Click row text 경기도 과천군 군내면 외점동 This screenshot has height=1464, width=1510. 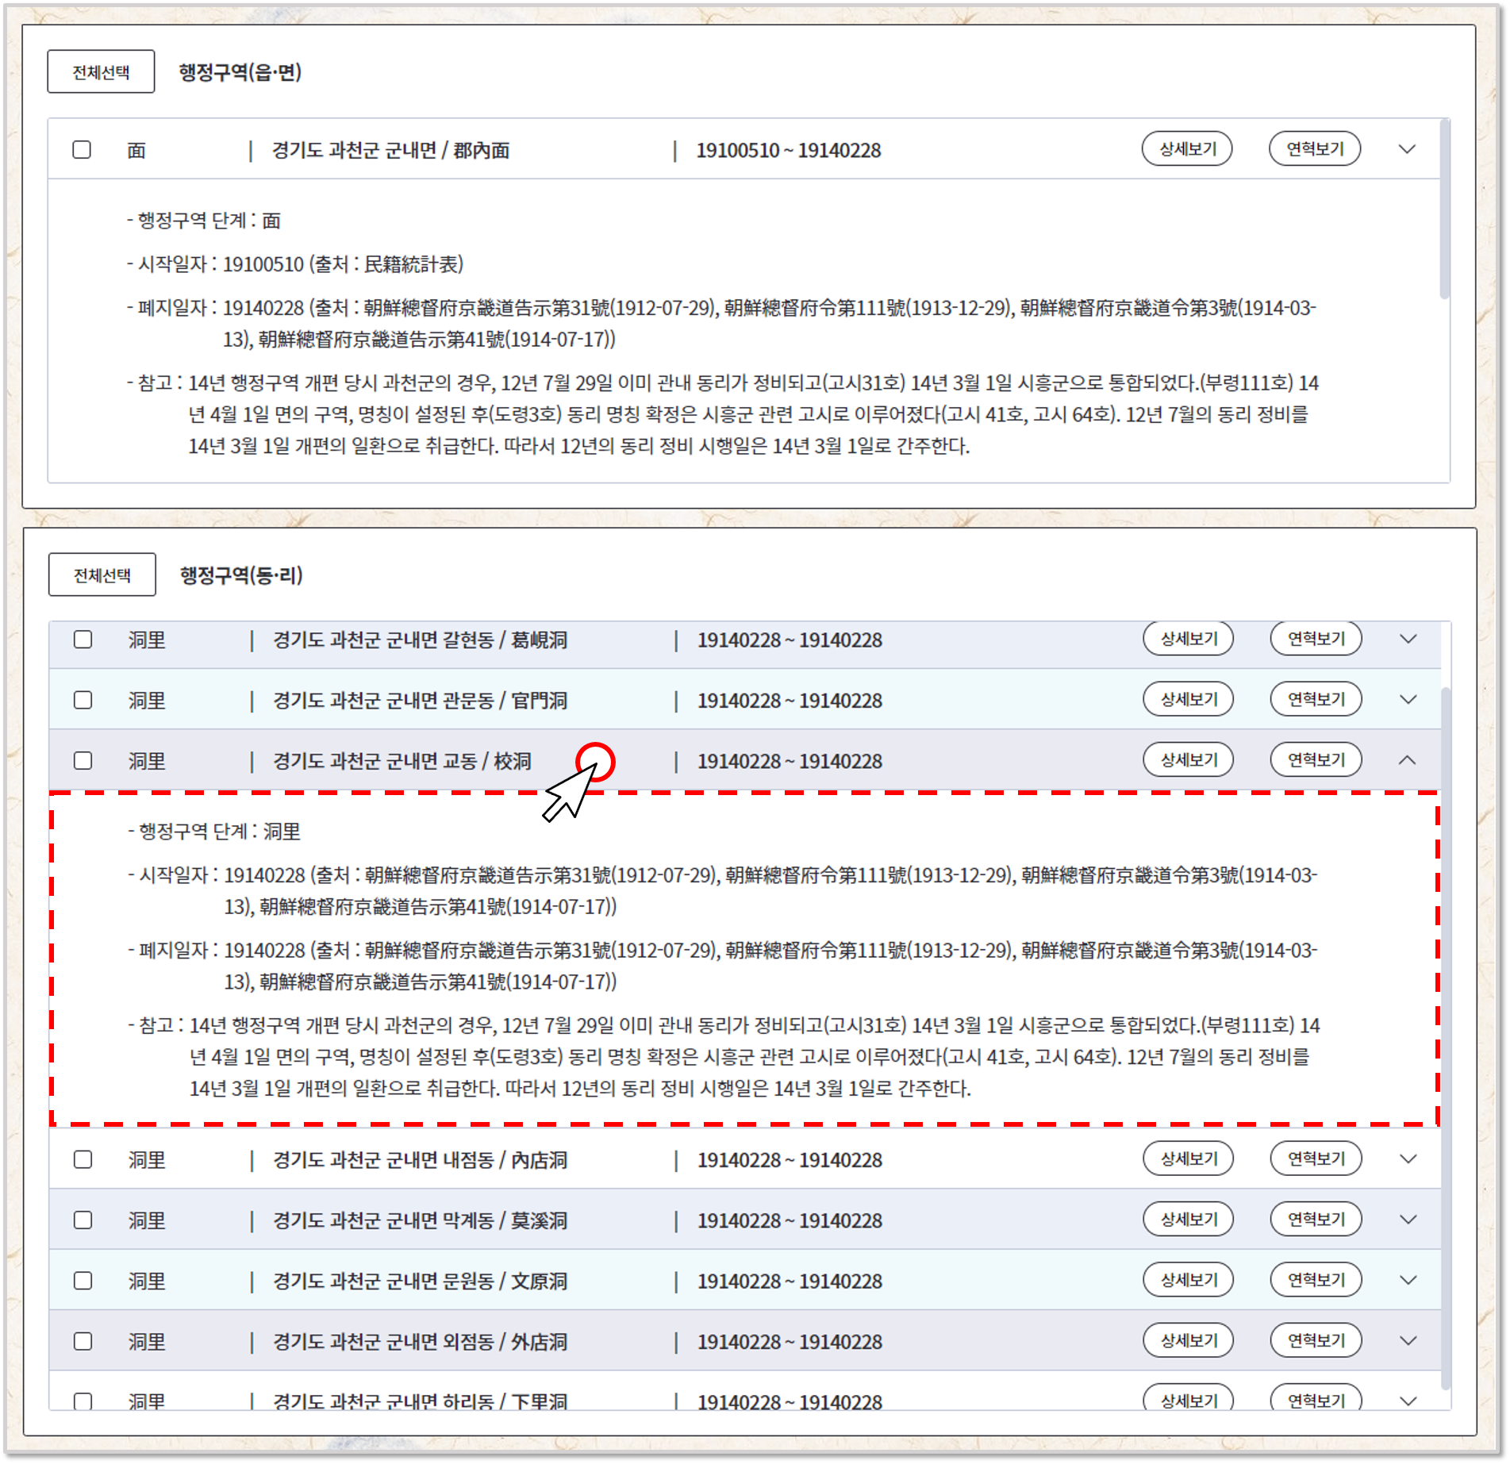[x=383, y=1343]
